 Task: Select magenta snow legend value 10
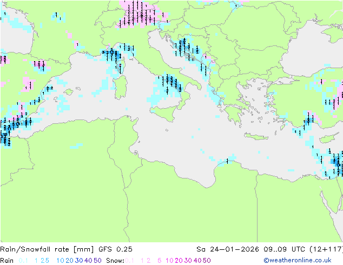click(x=169, y=261)
